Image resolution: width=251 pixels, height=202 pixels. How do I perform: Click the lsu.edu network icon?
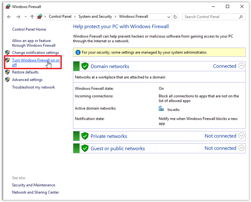161,108
